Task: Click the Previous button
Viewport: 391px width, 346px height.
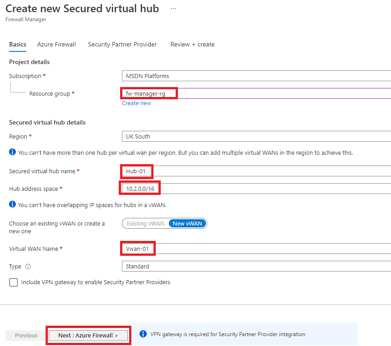Action: coord(25,335)
